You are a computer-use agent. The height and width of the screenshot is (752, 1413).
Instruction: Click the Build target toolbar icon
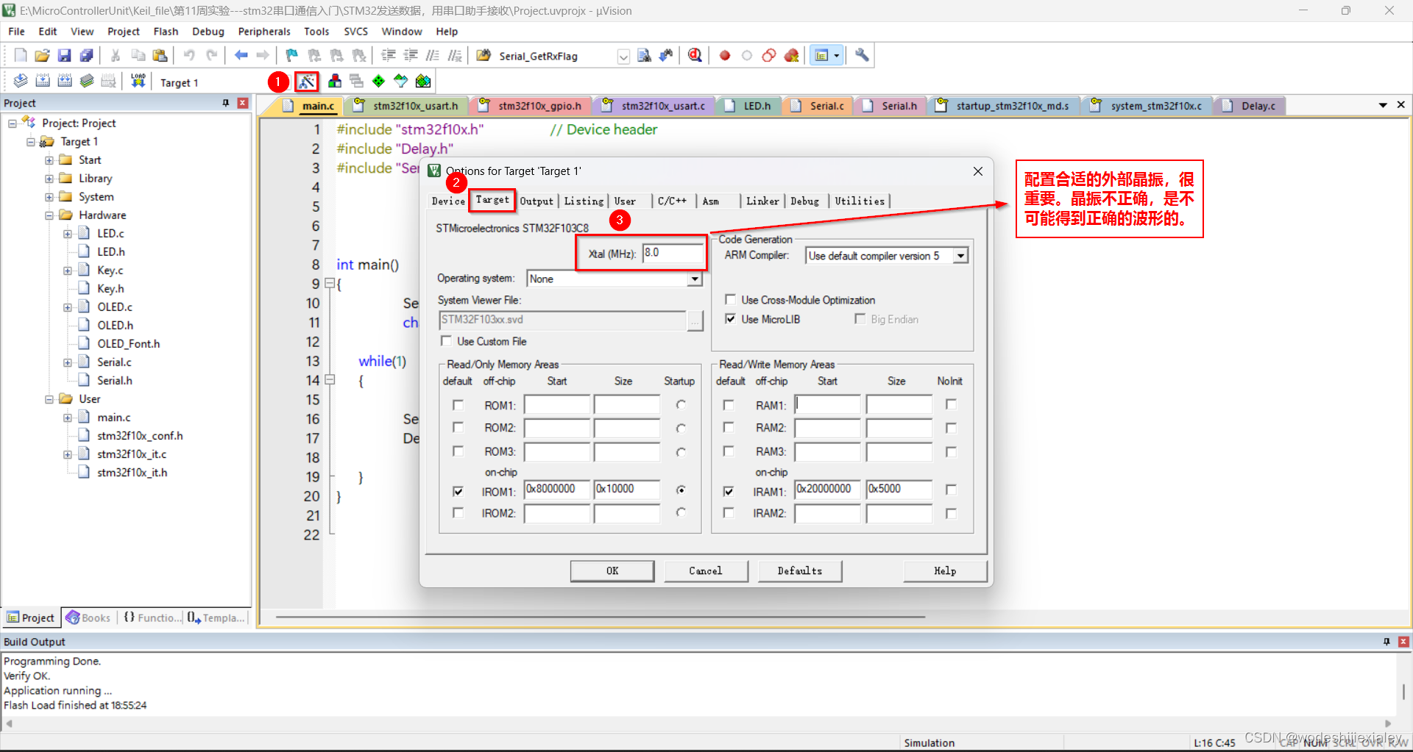tap(43, 81)
